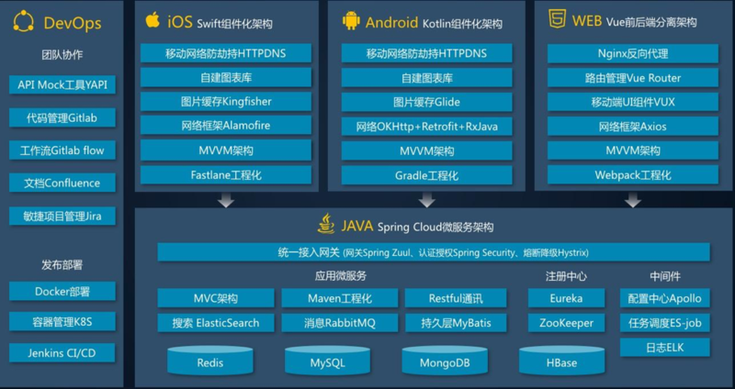Click the HBase database cylinder
735x389 pixels.
coord(561,360)
